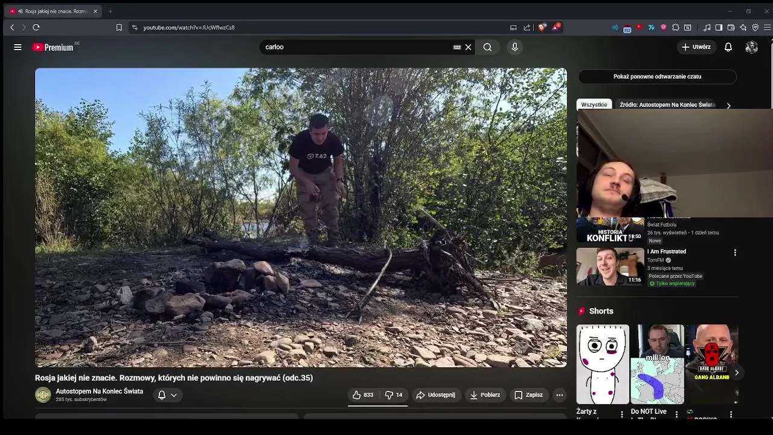Go to the YouTube Premium home logo
The image size is (773, 435).
tap(53, 47)
